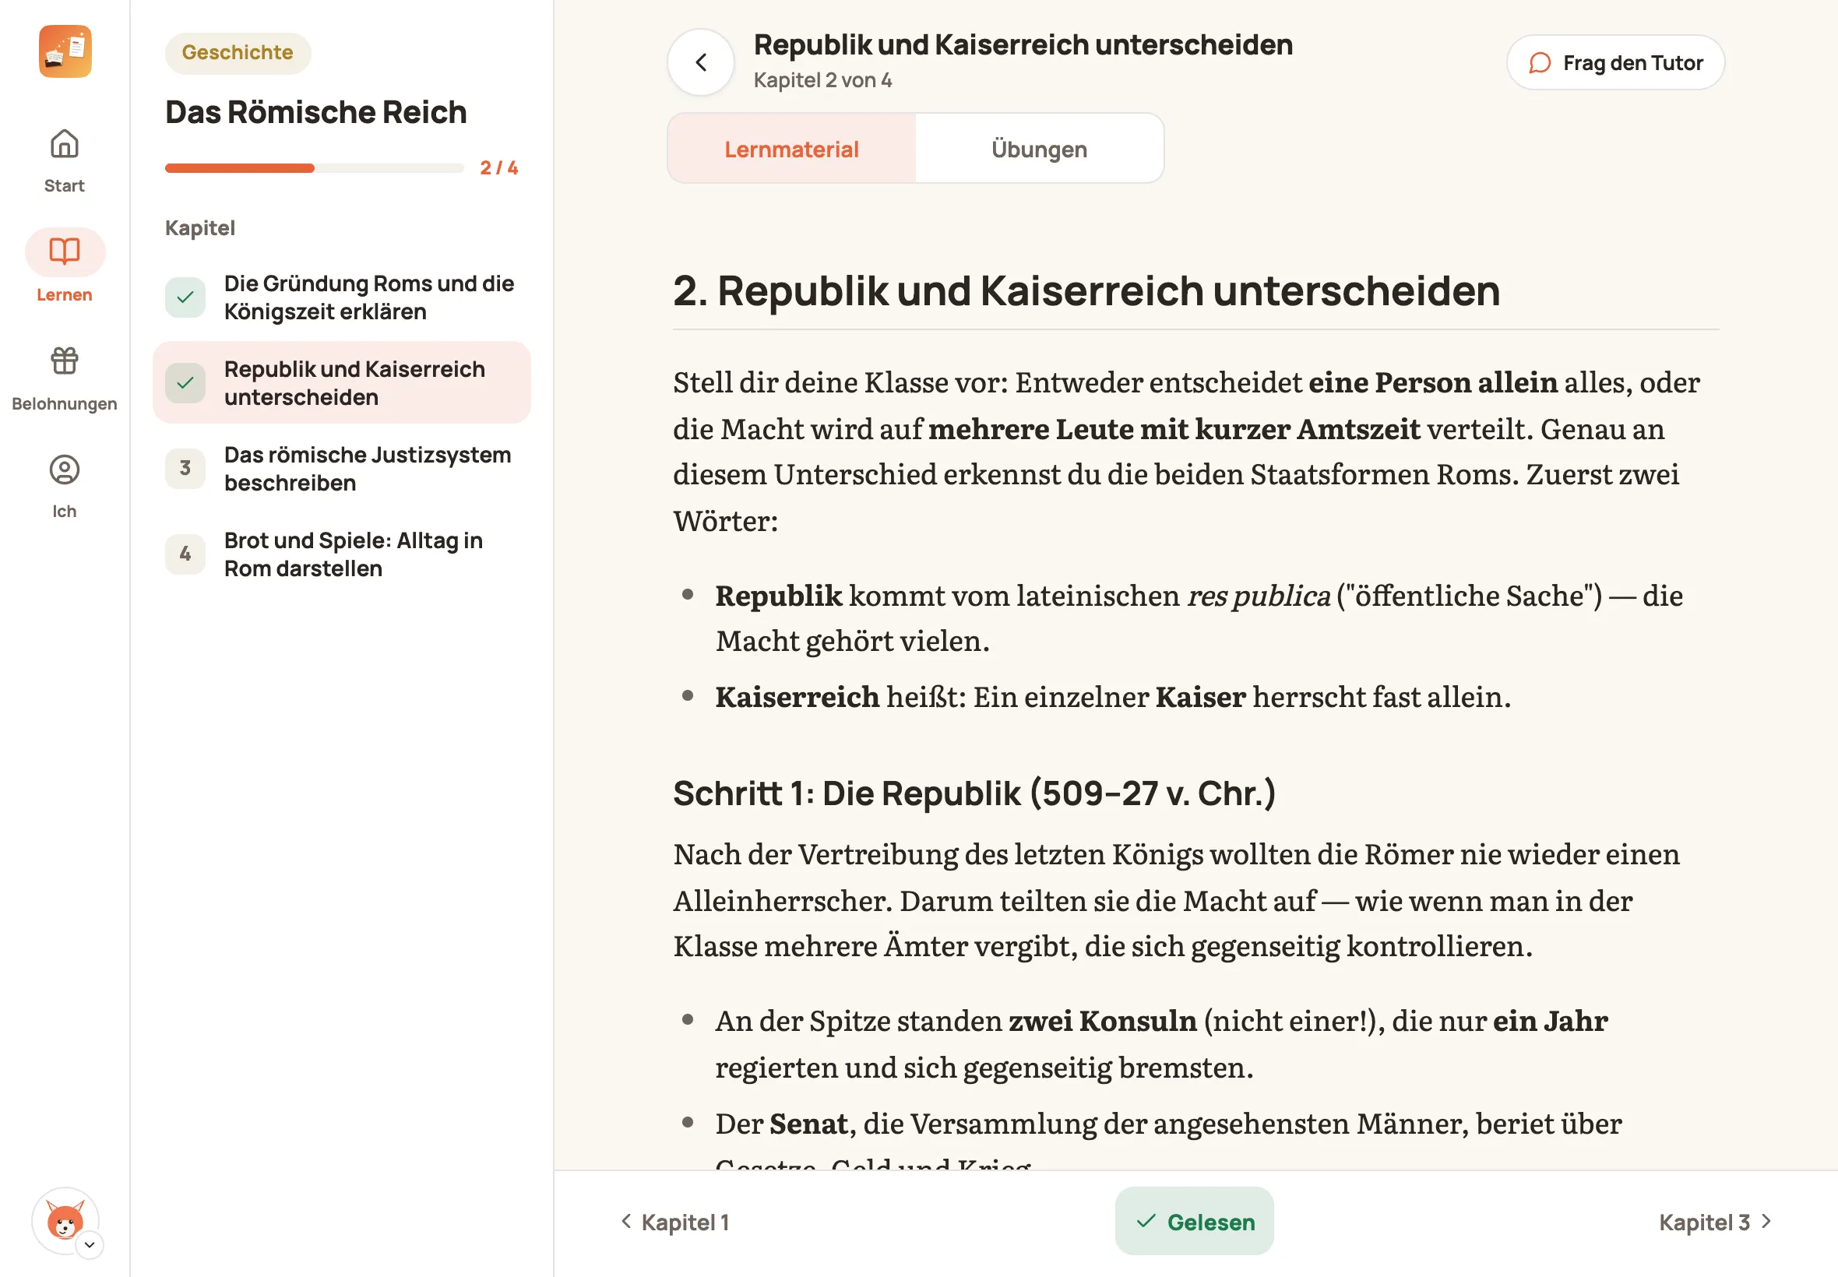
Task: Open chapter Das römische Justizsystem beschreiben
Action: 342,468
